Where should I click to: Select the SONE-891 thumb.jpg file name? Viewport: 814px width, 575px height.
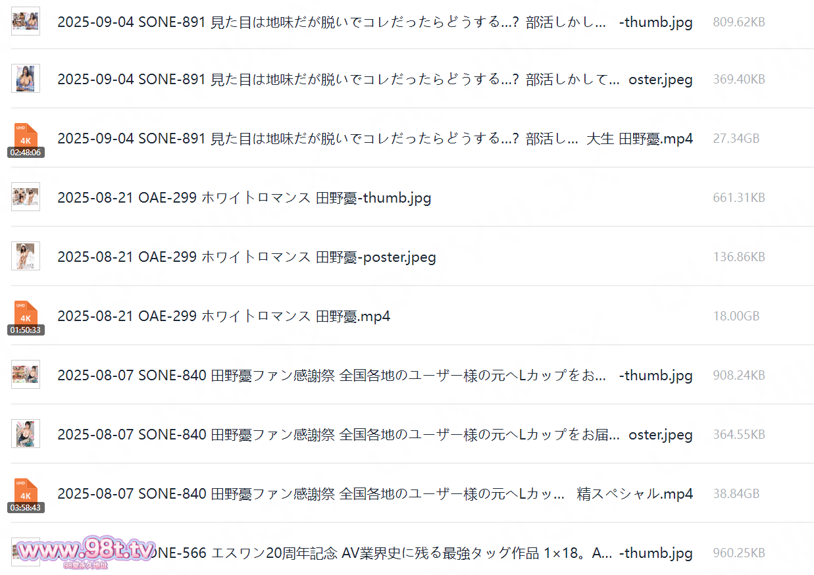374,22
